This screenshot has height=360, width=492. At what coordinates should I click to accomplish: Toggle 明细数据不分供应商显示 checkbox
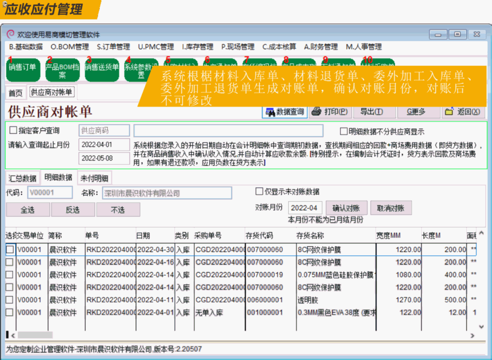point(344,132)
